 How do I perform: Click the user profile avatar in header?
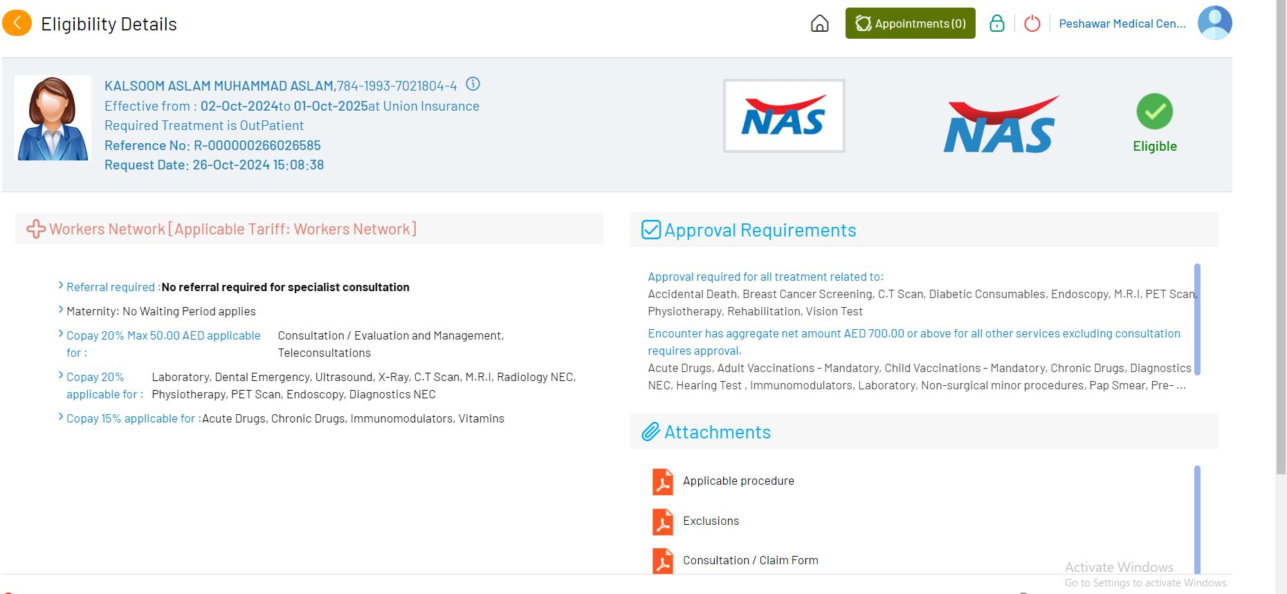pyautogui.click(x=1214, y=23)
